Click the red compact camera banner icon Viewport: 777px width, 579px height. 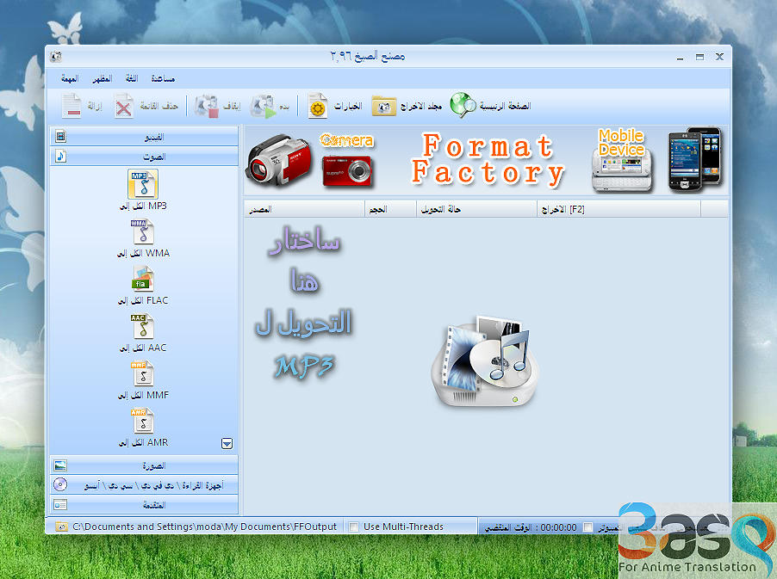click(x=347, y=170)
